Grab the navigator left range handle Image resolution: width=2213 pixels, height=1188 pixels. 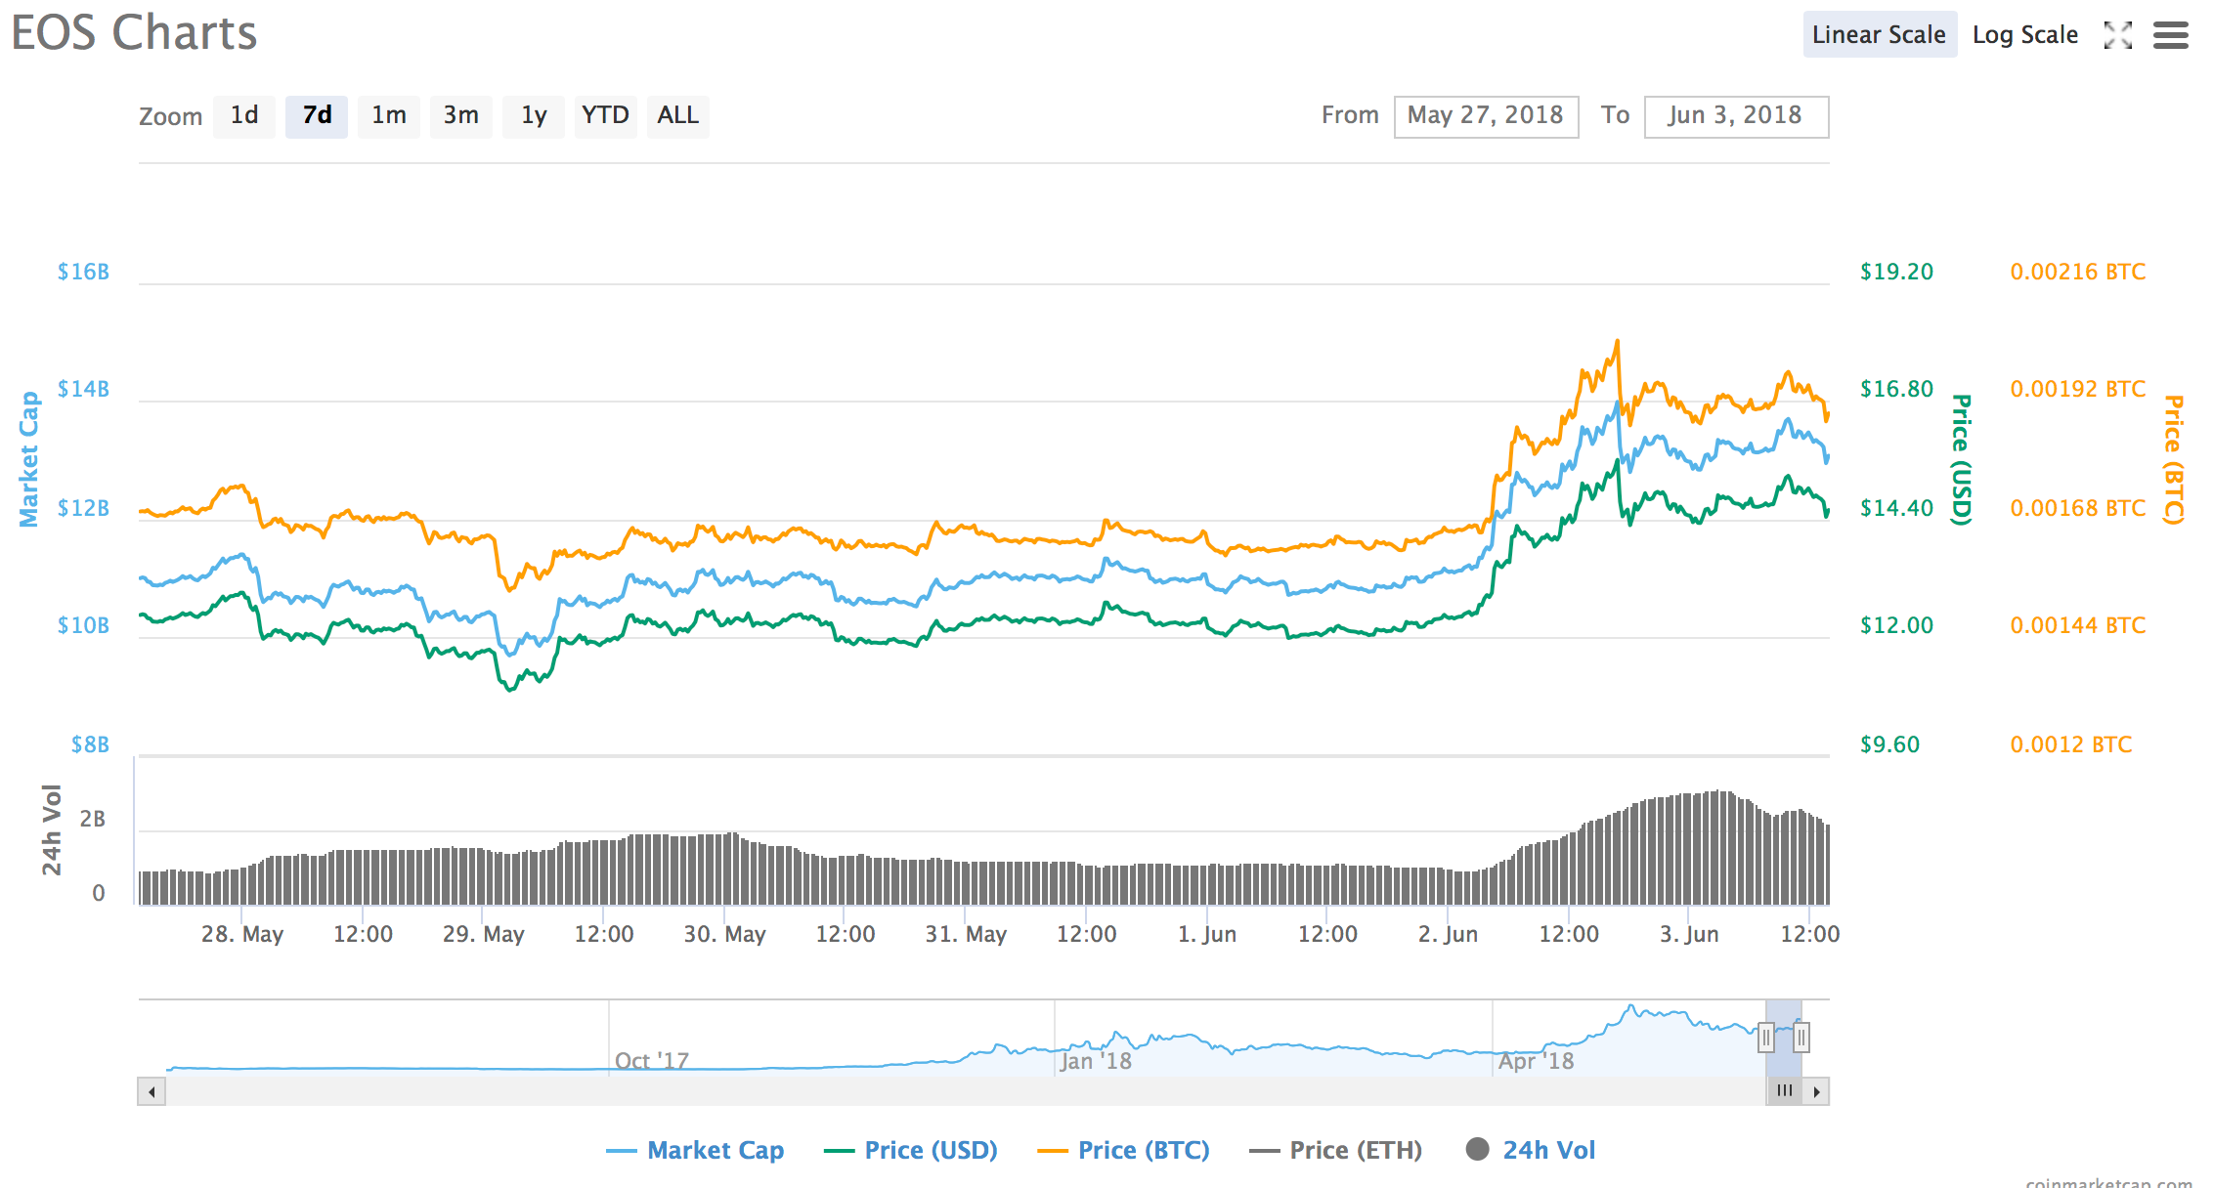(x=1765, y=1037)
